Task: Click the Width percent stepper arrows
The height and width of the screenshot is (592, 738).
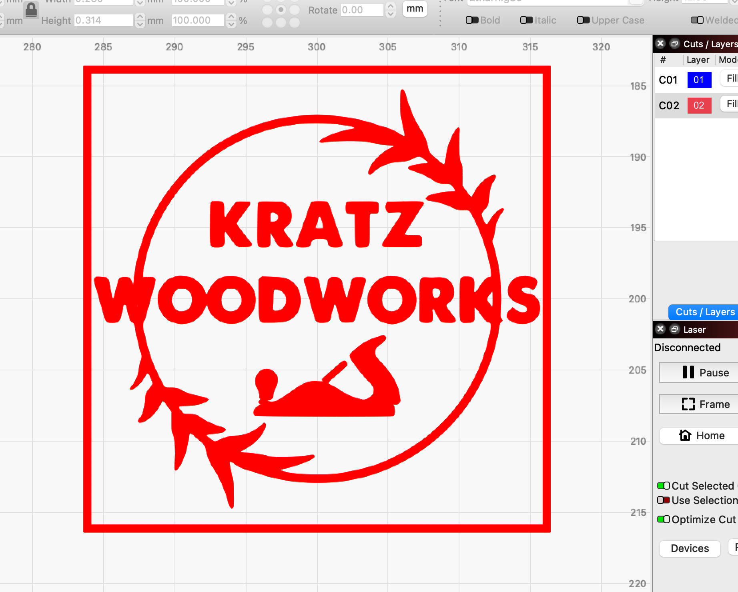Action: click(231, 2)
